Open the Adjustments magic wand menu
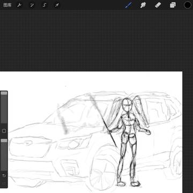 (32, 5)
